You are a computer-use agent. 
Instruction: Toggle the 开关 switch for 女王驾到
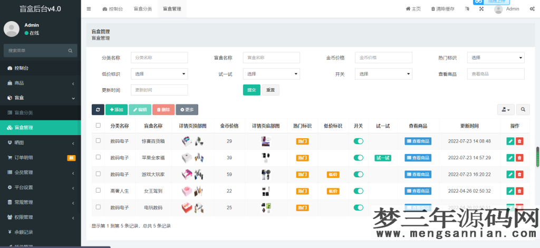358,191
